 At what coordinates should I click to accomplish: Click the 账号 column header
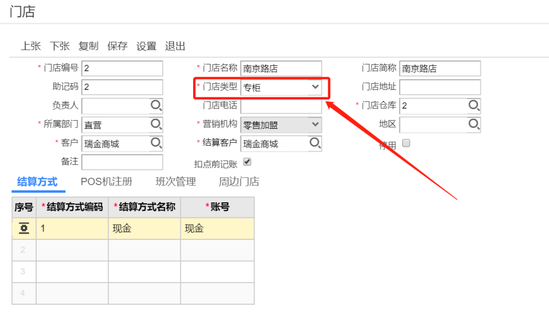click(218, 207)
